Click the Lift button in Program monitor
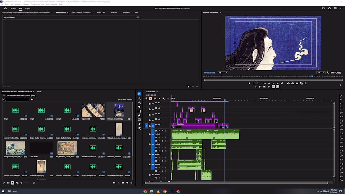This screenshot has height=194, width=345. click(x=288, y=83)
